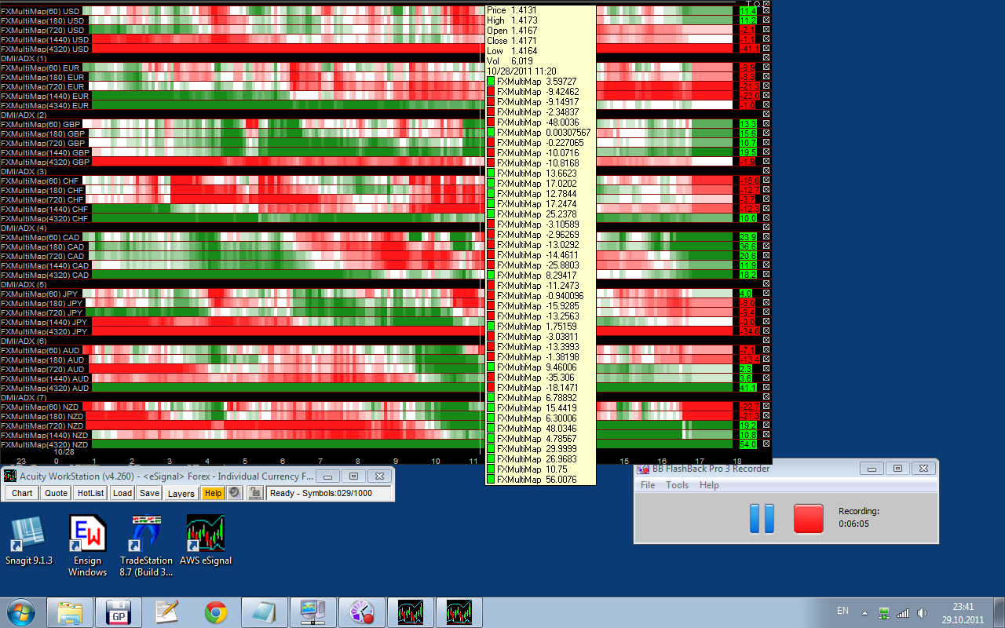Show hidden system tray icons
Image resolution: width=1005 pixels, height=628 pixels.
864,612
